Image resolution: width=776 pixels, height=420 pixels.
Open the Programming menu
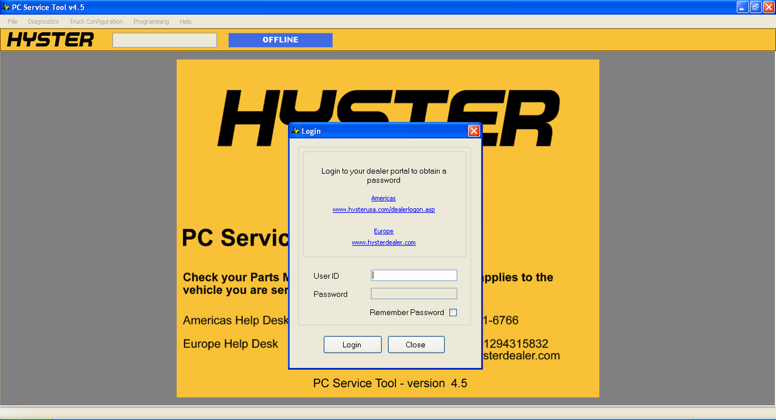coord(151,21)
